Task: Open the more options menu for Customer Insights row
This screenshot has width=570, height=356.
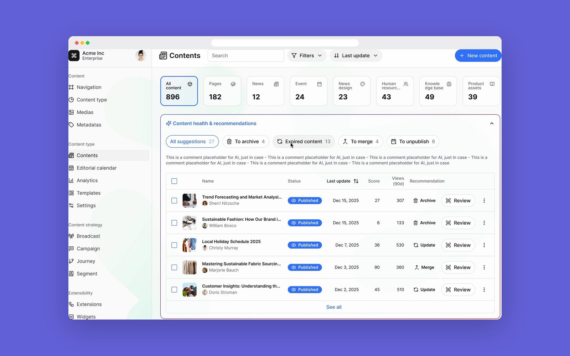Action: pos(484,289)
